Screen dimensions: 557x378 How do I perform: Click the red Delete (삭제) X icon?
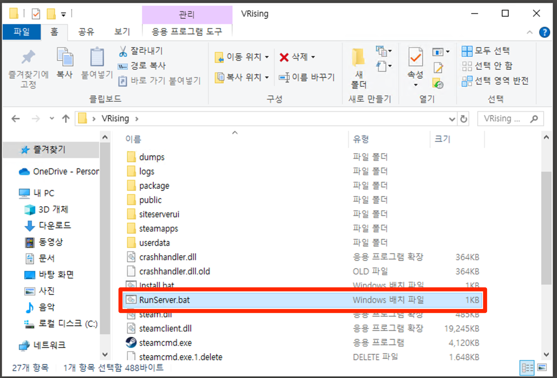tap(284, 57)
